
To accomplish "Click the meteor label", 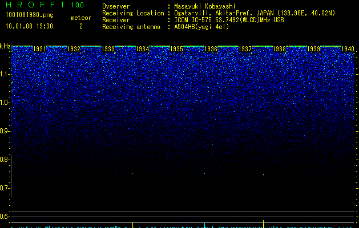I will coord(81,18).
